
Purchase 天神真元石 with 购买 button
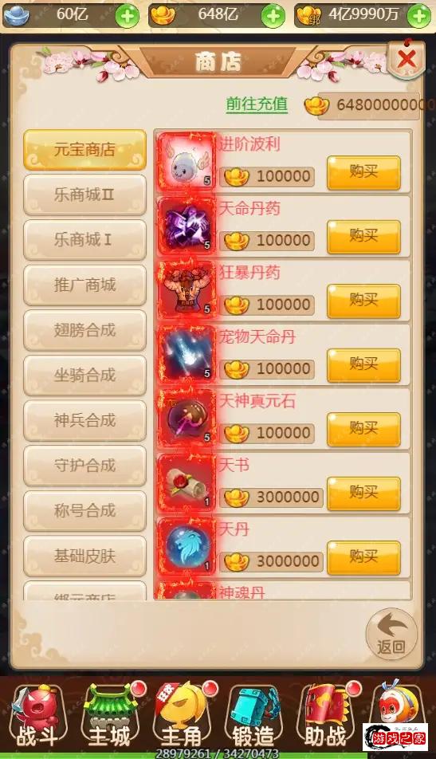click(x=364, y=429)
